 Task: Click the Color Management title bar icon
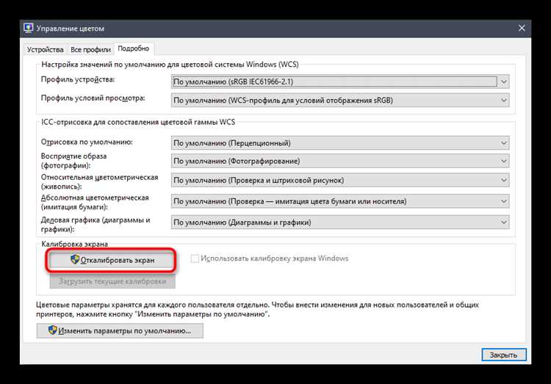click(29, 28)
